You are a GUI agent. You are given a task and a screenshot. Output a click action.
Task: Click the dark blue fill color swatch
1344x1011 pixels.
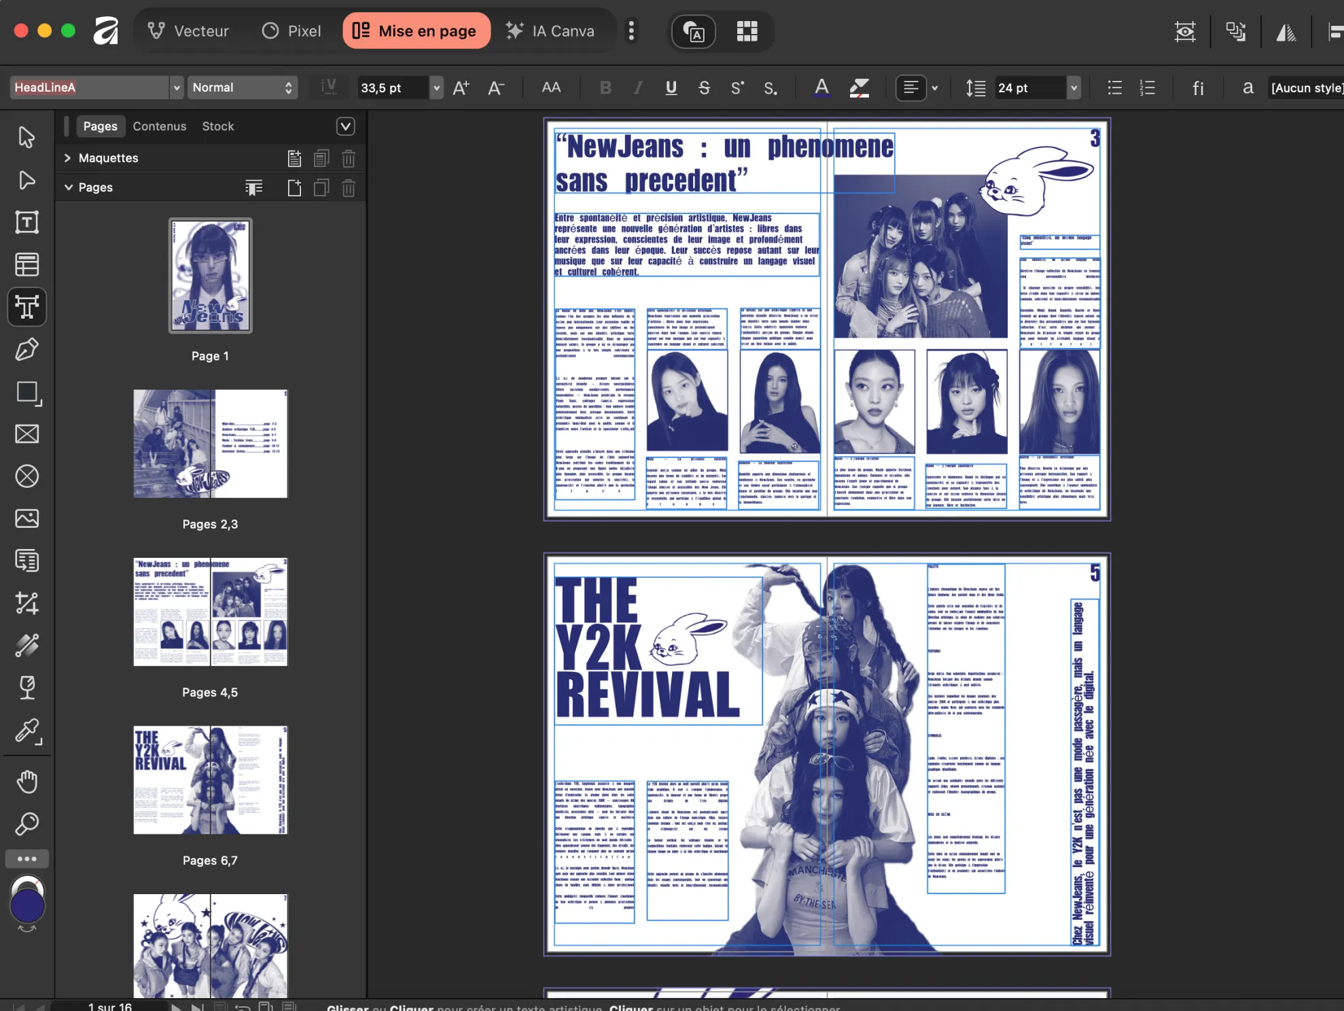[27, 906]
